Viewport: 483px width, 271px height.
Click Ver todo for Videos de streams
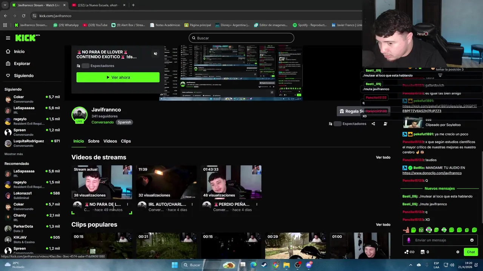[383, 157]
